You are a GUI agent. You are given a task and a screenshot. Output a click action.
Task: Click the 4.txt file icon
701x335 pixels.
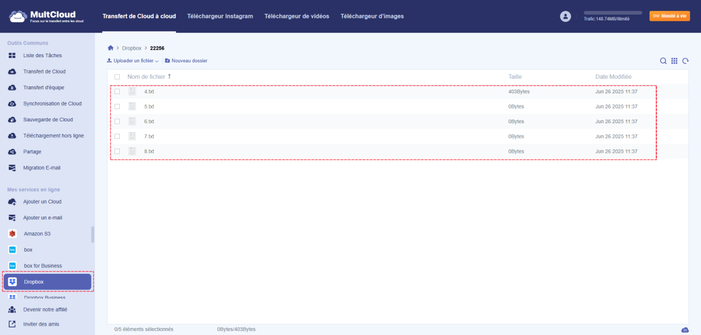point(132,92)
